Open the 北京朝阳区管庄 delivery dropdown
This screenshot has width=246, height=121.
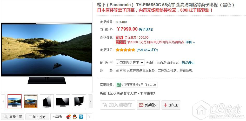click(x=130, y=63)
